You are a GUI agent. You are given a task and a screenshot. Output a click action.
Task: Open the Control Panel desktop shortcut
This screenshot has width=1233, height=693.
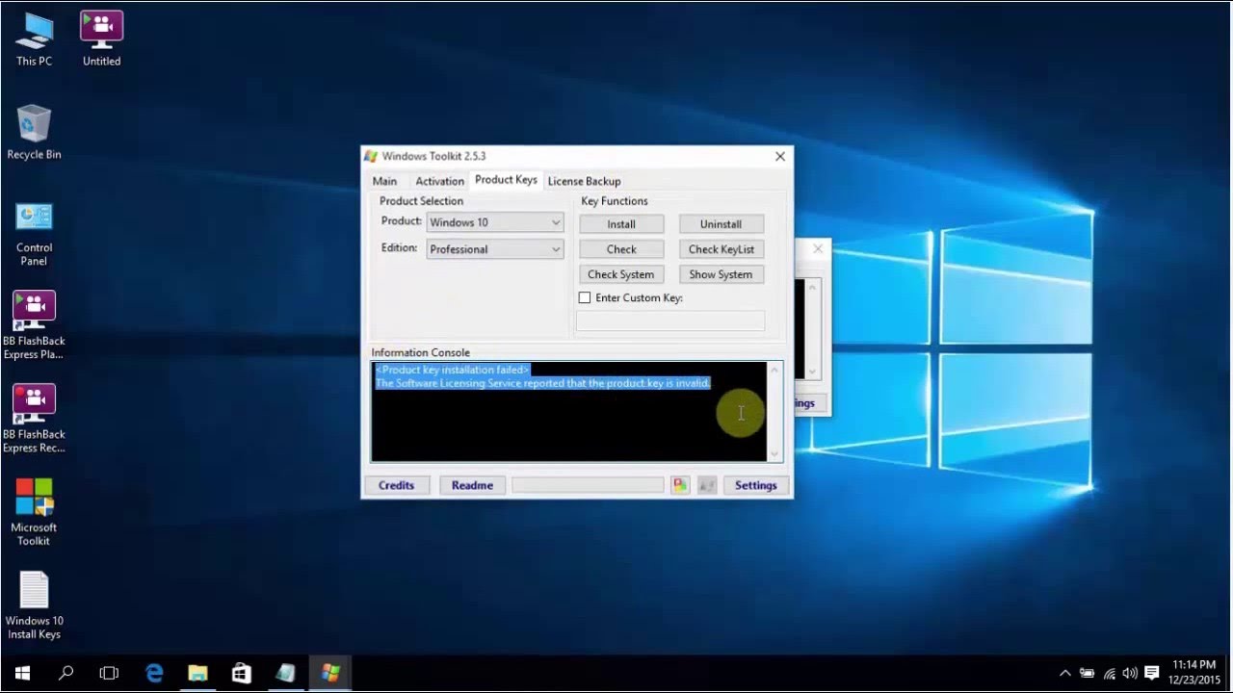(x=34, y=234)
